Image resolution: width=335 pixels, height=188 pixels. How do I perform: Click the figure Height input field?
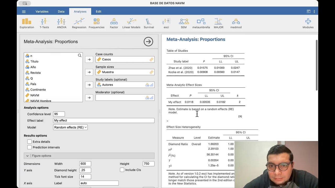click(x=148, y=164)
